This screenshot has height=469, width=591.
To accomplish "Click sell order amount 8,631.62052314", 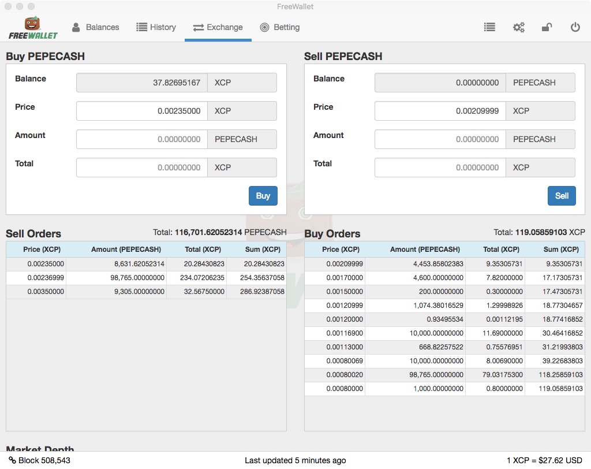I will tap(140, 264).
